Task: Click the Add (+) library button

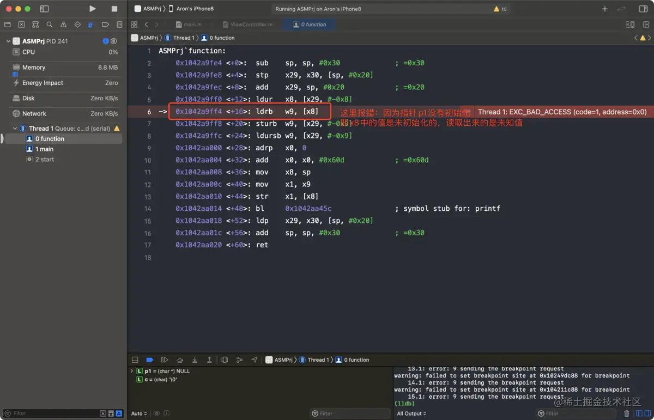Action: 604,9
